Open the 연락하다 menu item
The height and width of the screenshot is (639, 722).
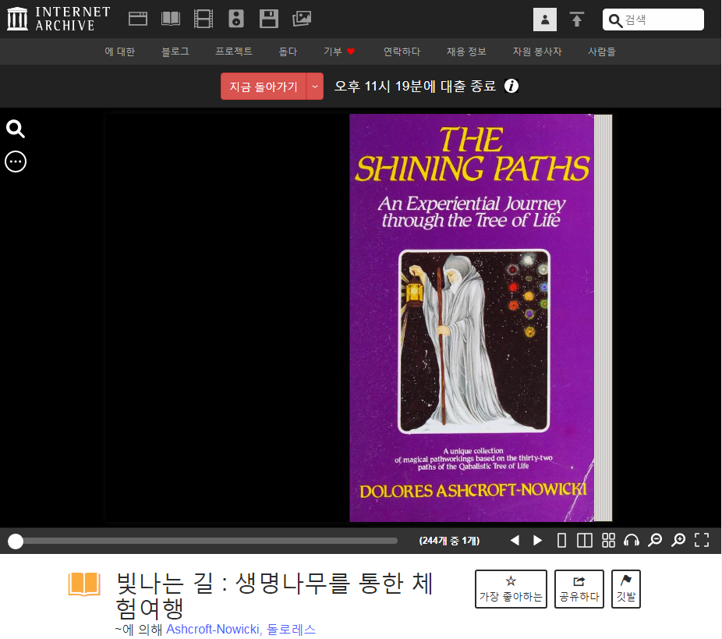[x=402, y=51]
